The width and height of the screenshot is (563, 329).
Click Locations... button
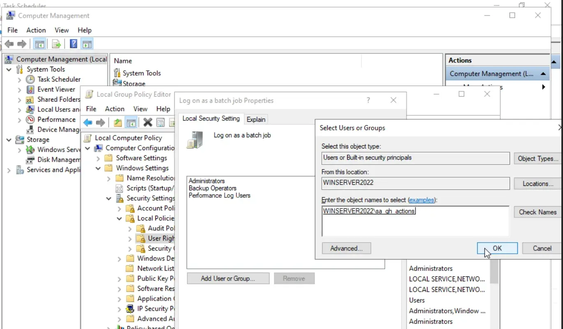(538, 184)
